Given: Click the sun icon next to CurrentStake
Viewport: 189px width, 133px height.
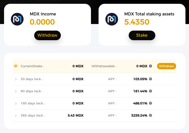Looking at the screenshot, I should coord(16,66).
